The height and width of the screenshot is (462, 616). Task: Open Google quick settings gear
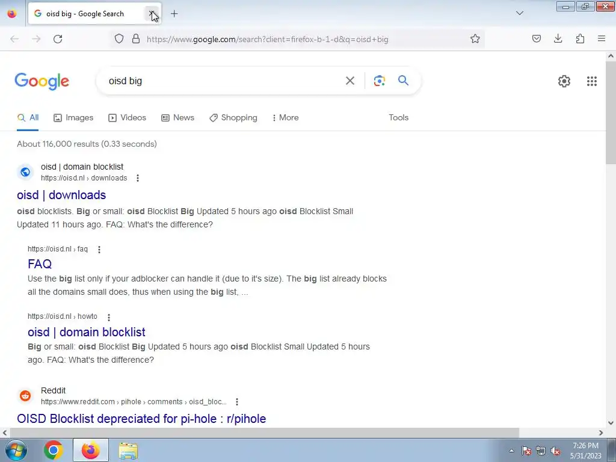coord(564,81)
